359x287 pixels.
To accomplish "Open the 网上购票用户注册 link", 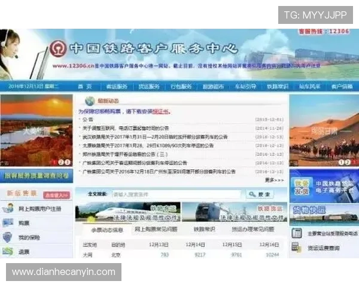I will [40, 209].
